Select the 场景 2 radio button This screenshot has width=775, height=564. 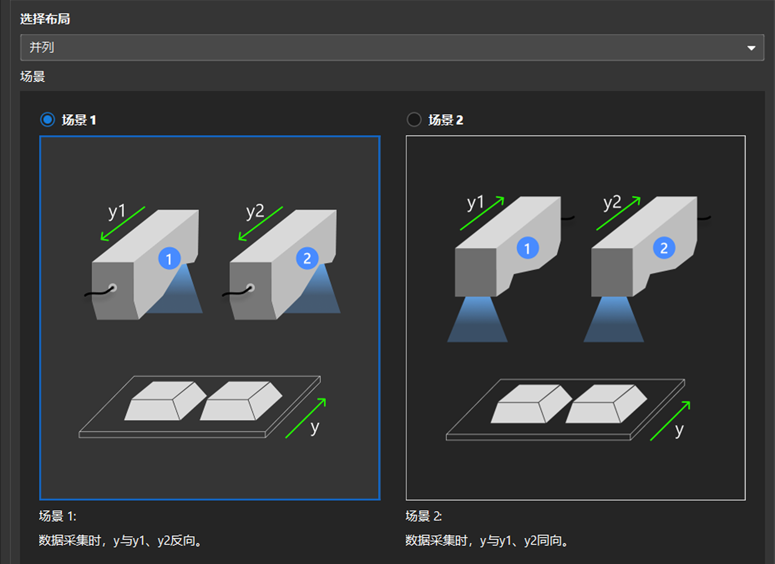(x=414, y=120)
